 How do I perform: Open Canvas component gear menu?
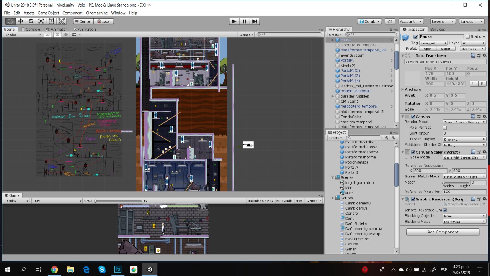coord(485,117)
